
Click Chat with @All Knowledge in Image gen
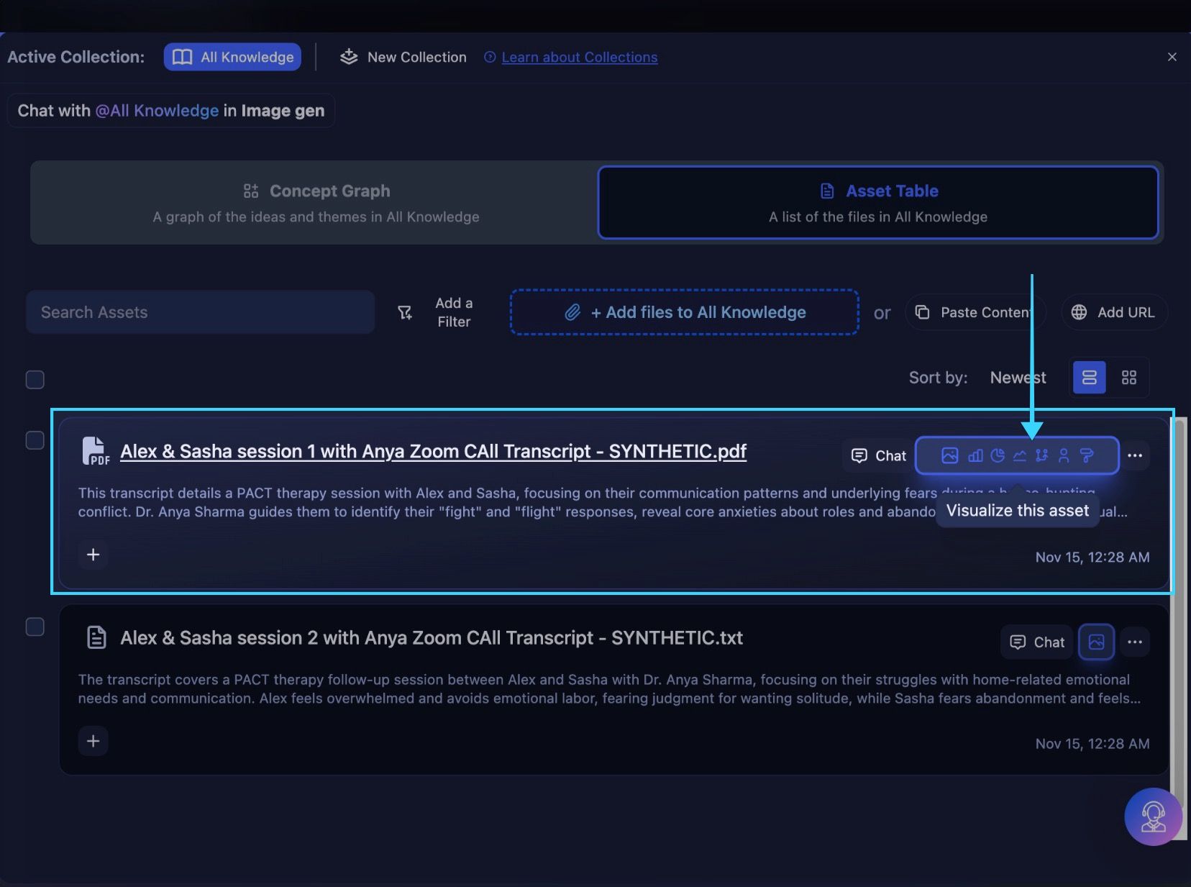[x=171, y=111]
